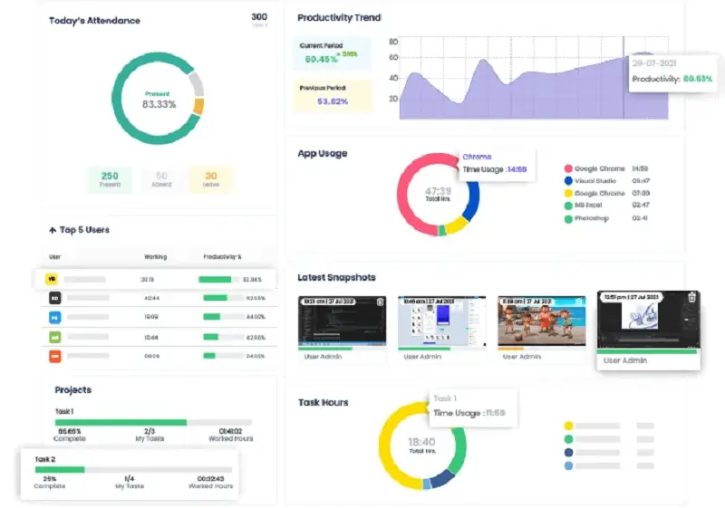Click the blue user avatar in the third row
Screen dimensions: 725x508
[55, 317]
